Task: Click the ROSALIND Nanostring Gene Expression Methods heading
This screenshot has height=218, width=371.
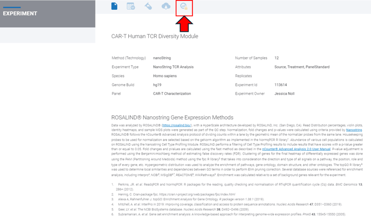Action: point(172,117)
